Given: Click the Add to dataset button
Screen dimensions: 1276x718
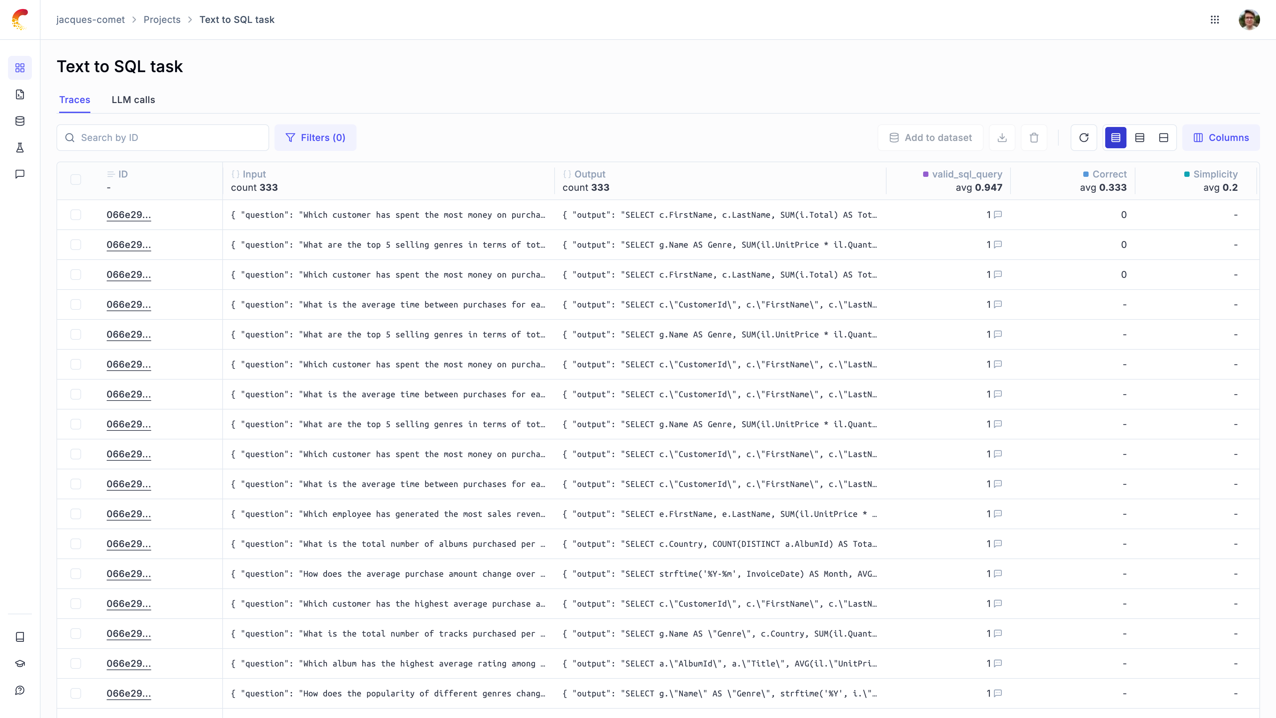Looking at the screenshot, I should click(930, 138).
